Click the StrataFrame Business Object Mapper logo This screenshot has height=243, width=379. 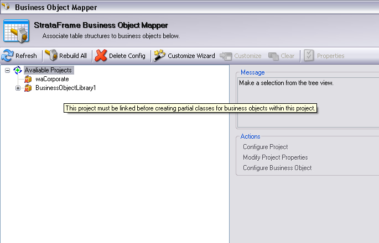click(x=16, y=31)
